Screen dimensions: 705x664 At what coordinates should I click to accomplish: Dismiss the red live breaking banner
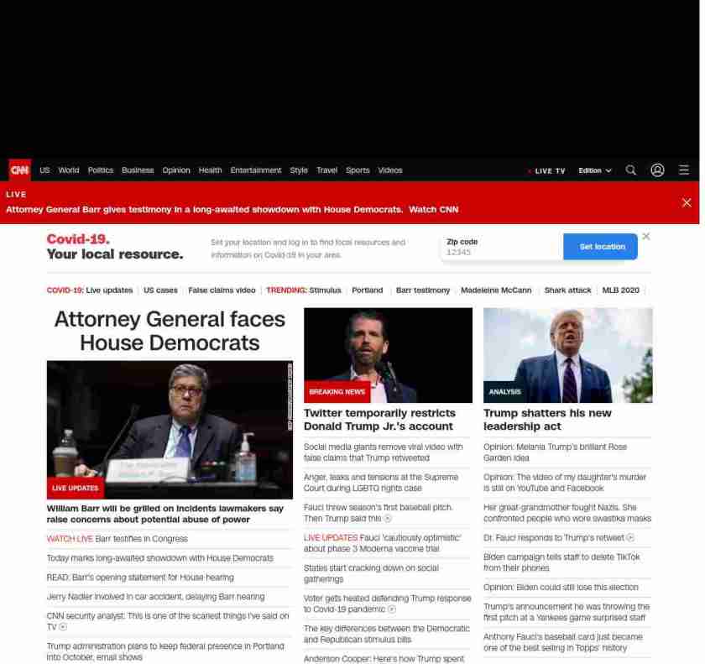tap(687, 203)
